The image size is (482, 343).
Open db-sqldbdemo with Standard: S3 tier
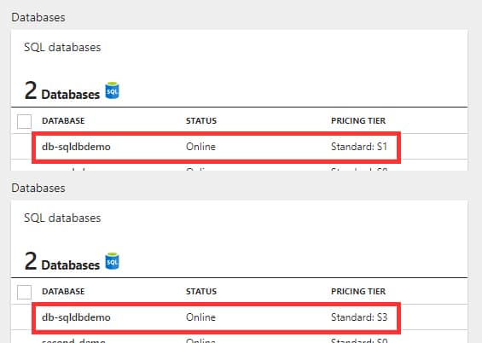point(76,317)
